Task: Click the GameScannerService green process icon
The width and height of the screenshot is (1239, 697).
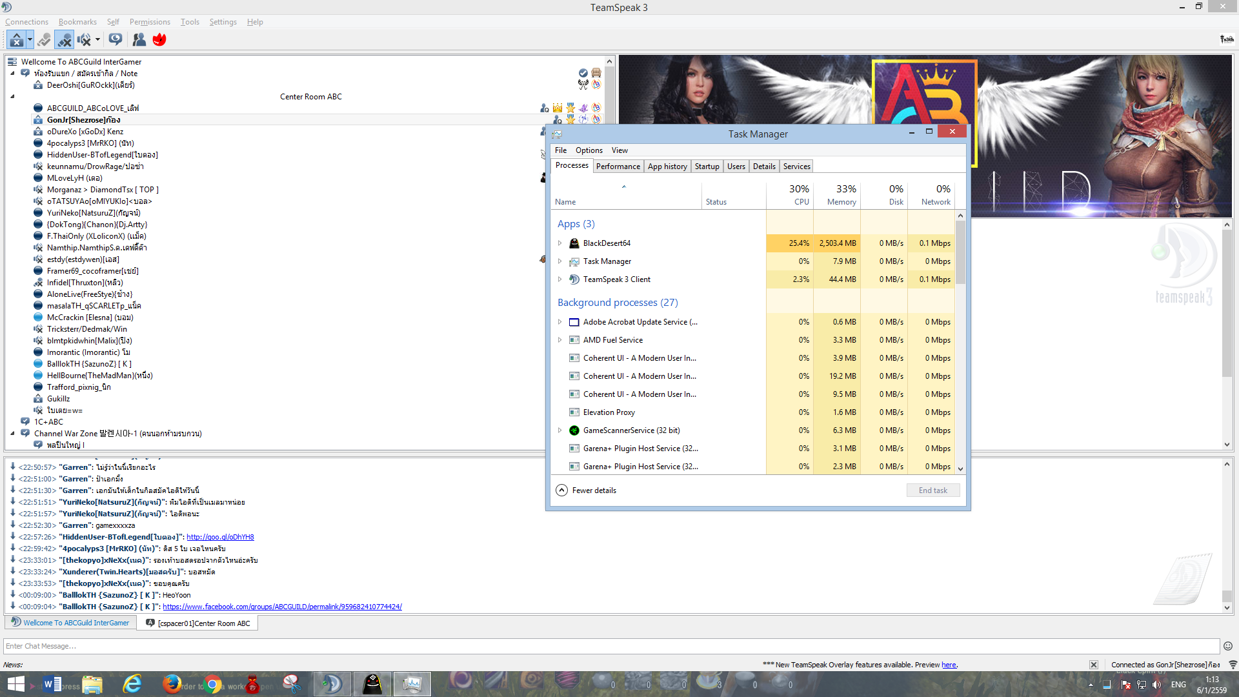Action: coord(574,430)
